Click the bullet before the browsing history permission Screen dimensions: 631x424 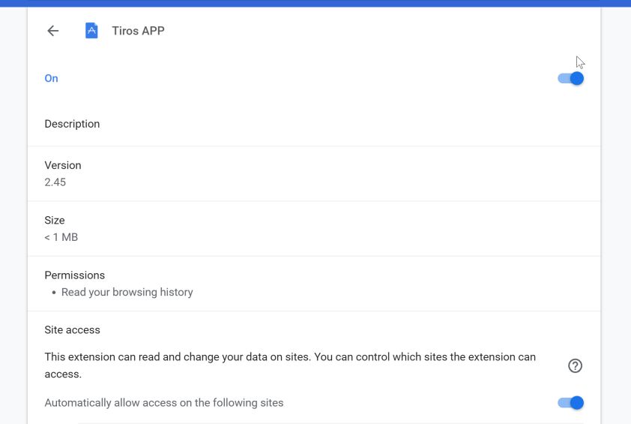click(x=54, y=293)
